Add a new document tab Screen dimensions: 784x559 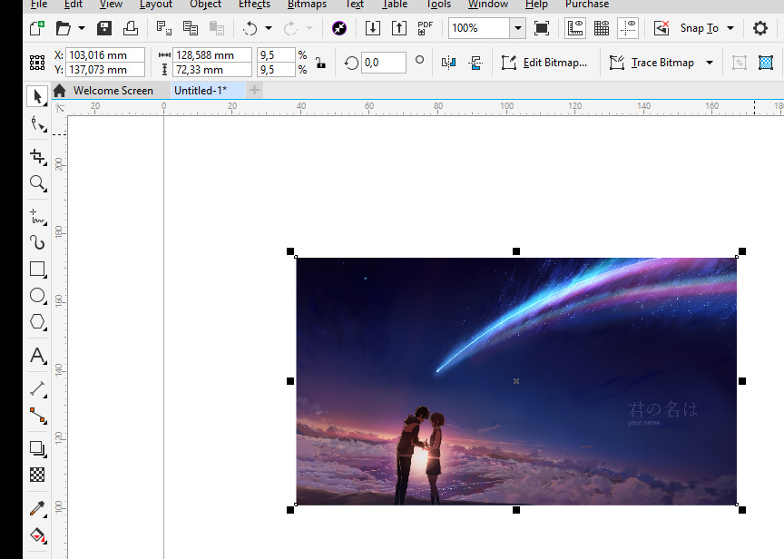coord(254,91)
